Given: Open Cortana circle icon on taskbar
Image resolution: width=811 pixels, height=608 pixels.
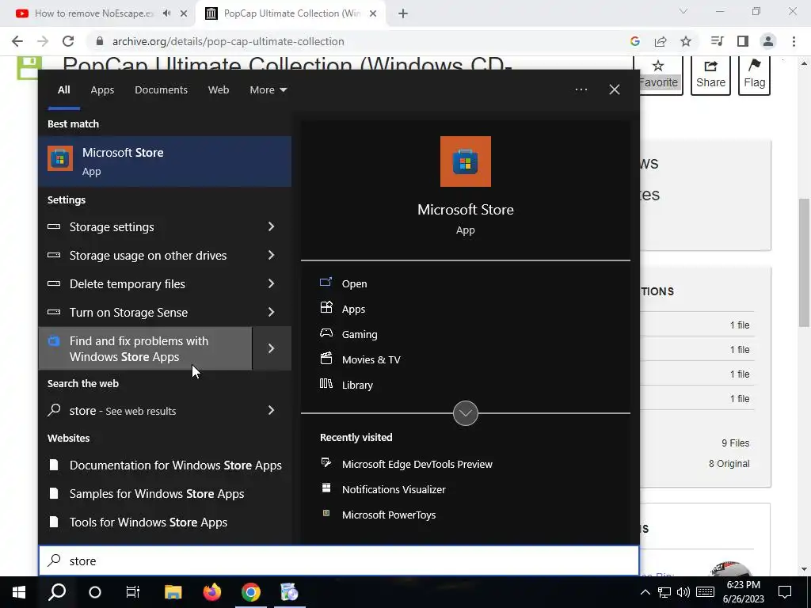Looking at the screenshot, I should [95, 592].
